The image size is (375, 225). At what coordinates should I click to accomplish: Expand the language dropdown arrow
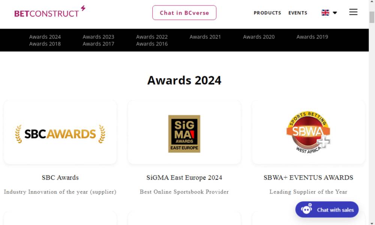coord(335,13)
